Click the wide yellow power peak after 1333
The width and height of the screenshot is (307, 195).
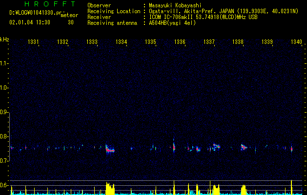click(x=110, y=188)
